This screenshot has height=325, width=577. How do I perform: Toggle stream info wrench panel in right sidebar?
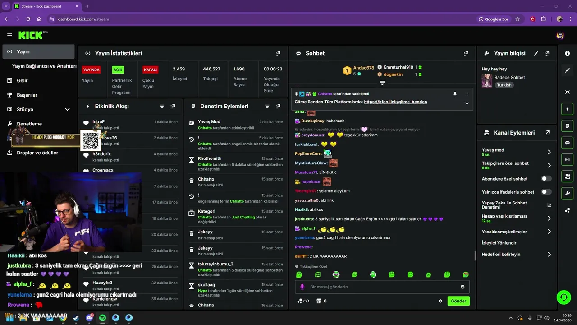tap(567, 193)
